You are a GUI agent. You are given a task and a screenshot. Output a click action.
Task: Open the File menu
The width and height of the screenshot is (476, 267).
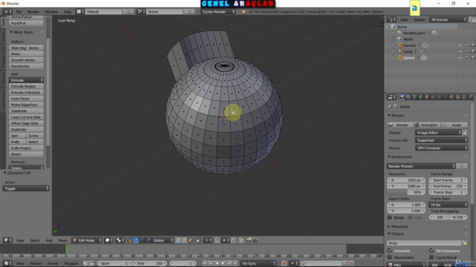[x=19, y=12]
